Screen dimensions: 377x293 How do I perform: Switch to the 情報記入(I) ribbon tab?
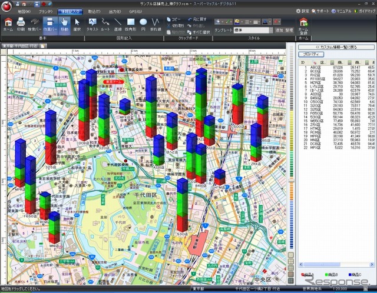coord(71,12)
